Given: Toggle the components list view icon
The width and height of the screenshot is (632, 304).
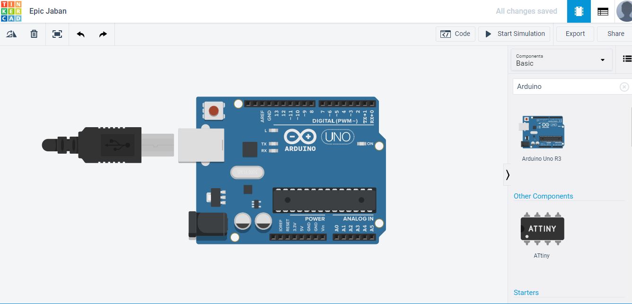Looking at the screenshot, I should click(x=627, y=59).
